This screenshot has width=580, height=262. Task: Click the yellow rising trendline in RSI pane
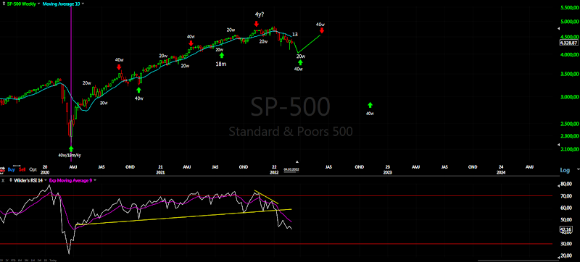pyautogui.click(x=183, y=217)
